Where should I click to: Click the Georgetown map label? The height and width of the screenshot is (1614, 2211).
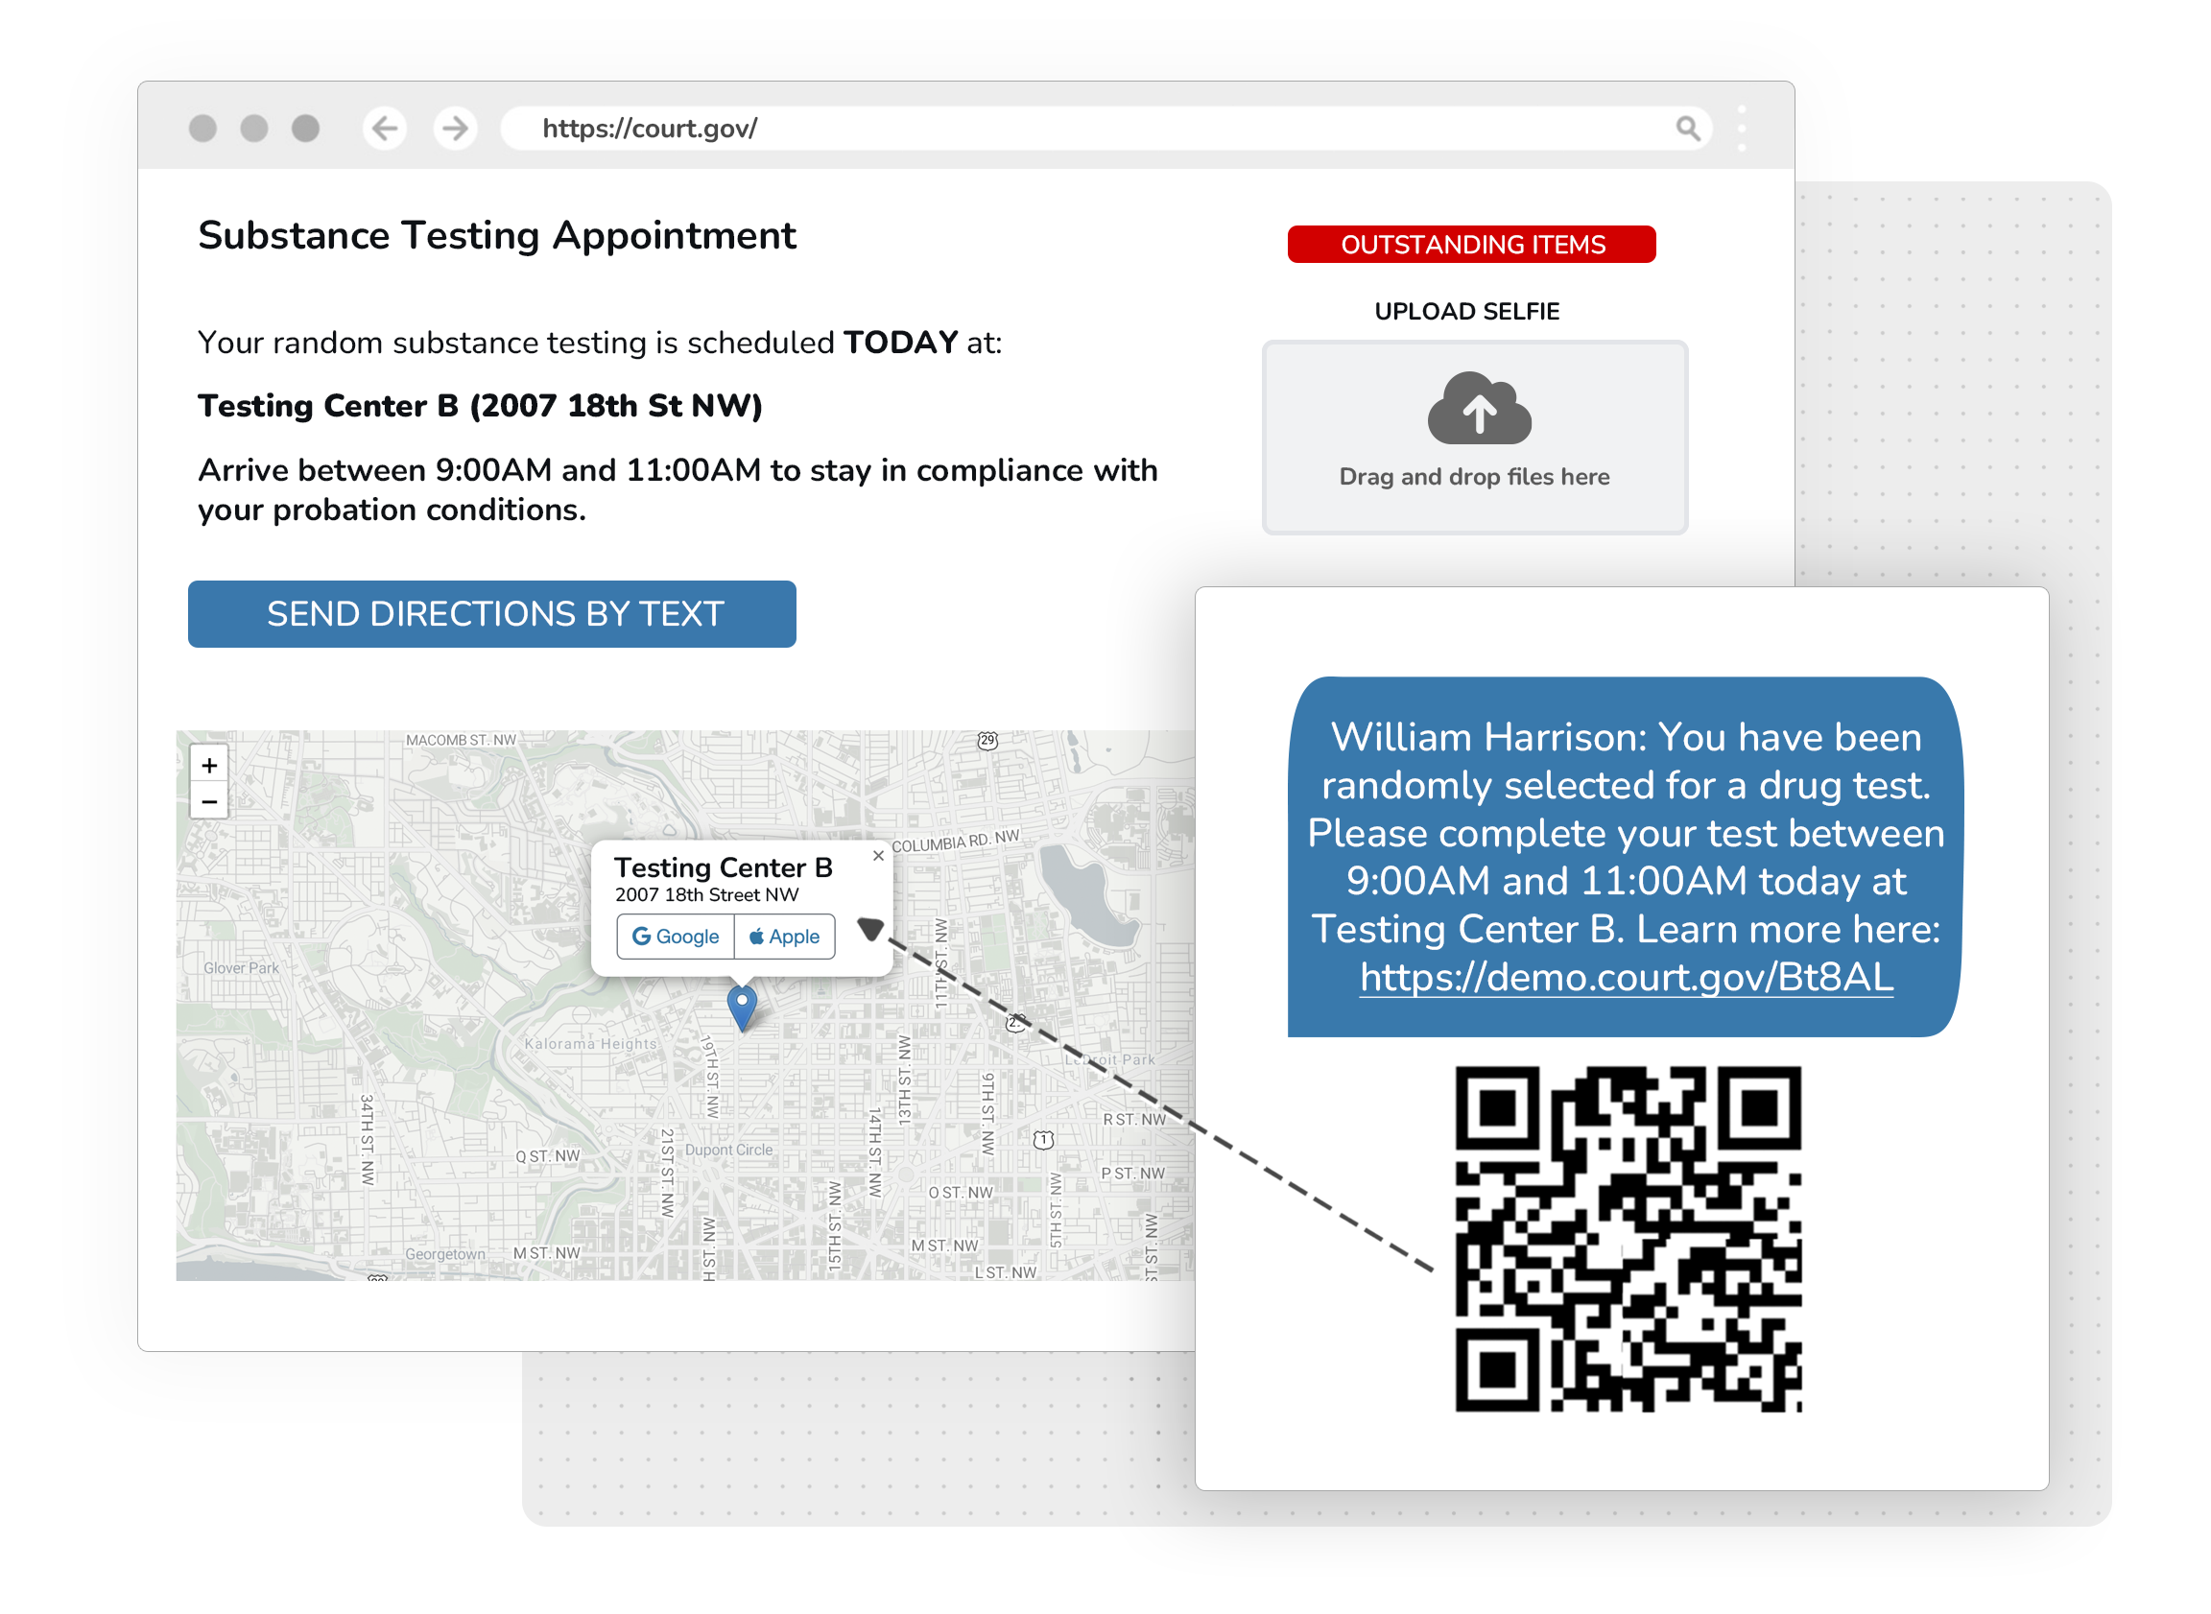[x=445, y=1254]
